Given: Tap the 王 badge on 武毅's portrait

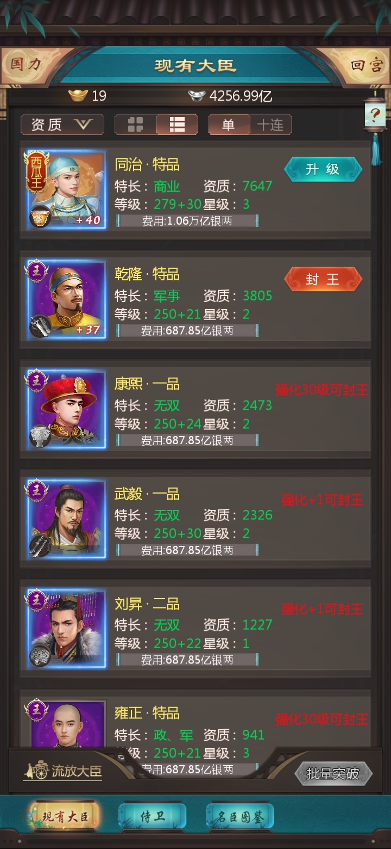Looking at the screenshot, I should click(x=36, y=489).
